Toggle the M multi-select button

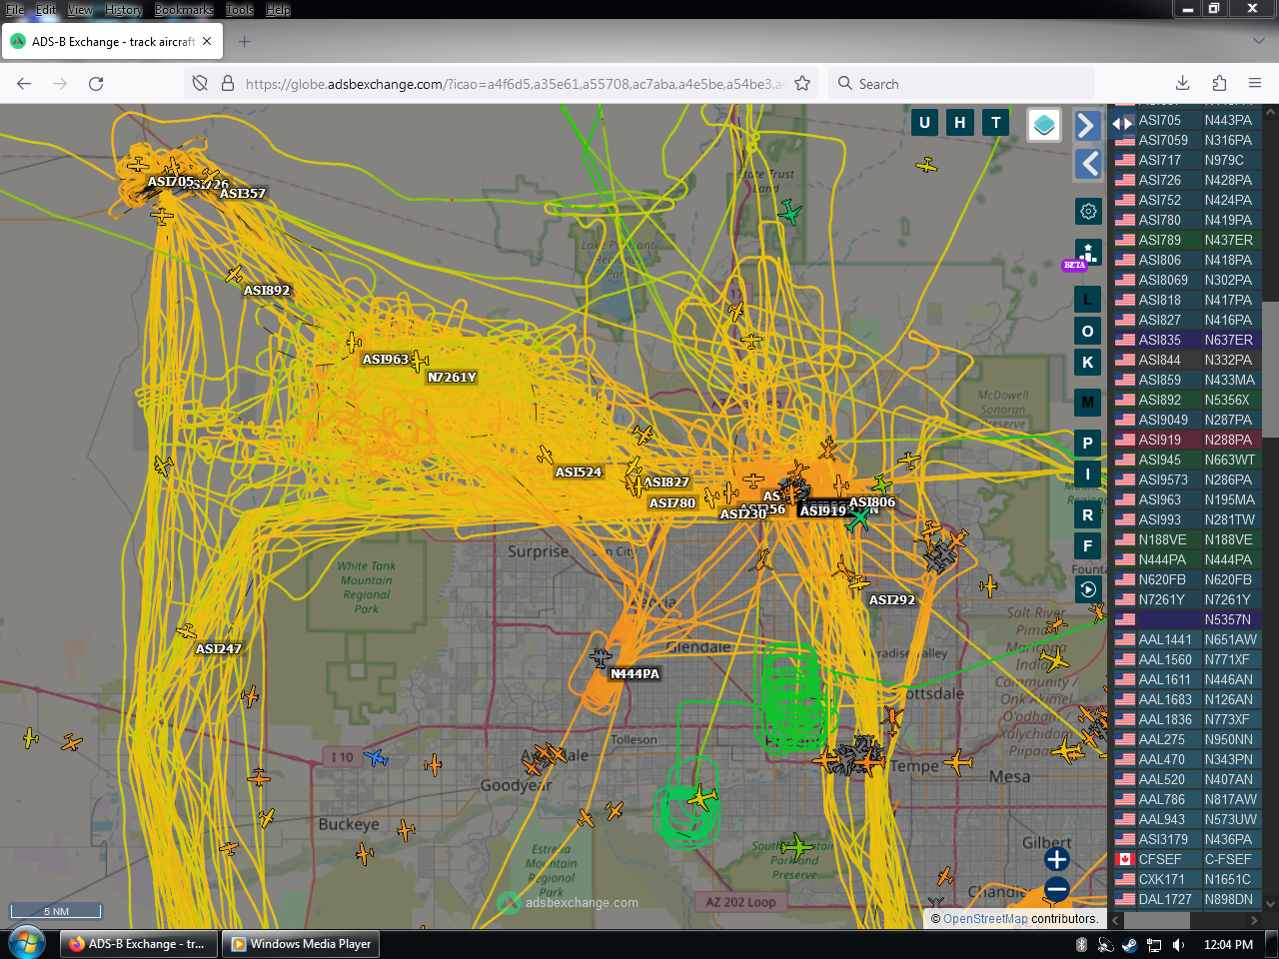(x=1088, y=403)
